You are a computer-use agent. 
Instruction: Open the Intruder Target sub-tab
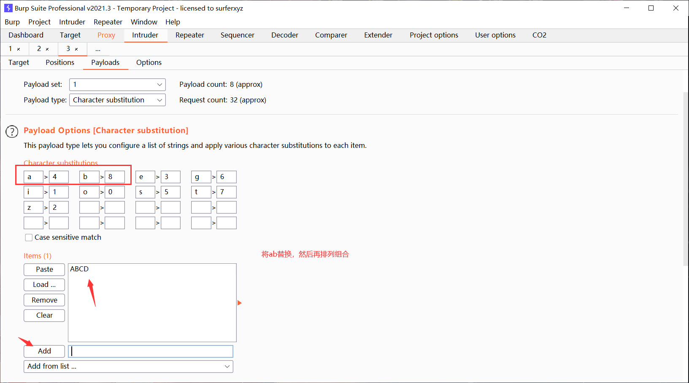point(19,63)
